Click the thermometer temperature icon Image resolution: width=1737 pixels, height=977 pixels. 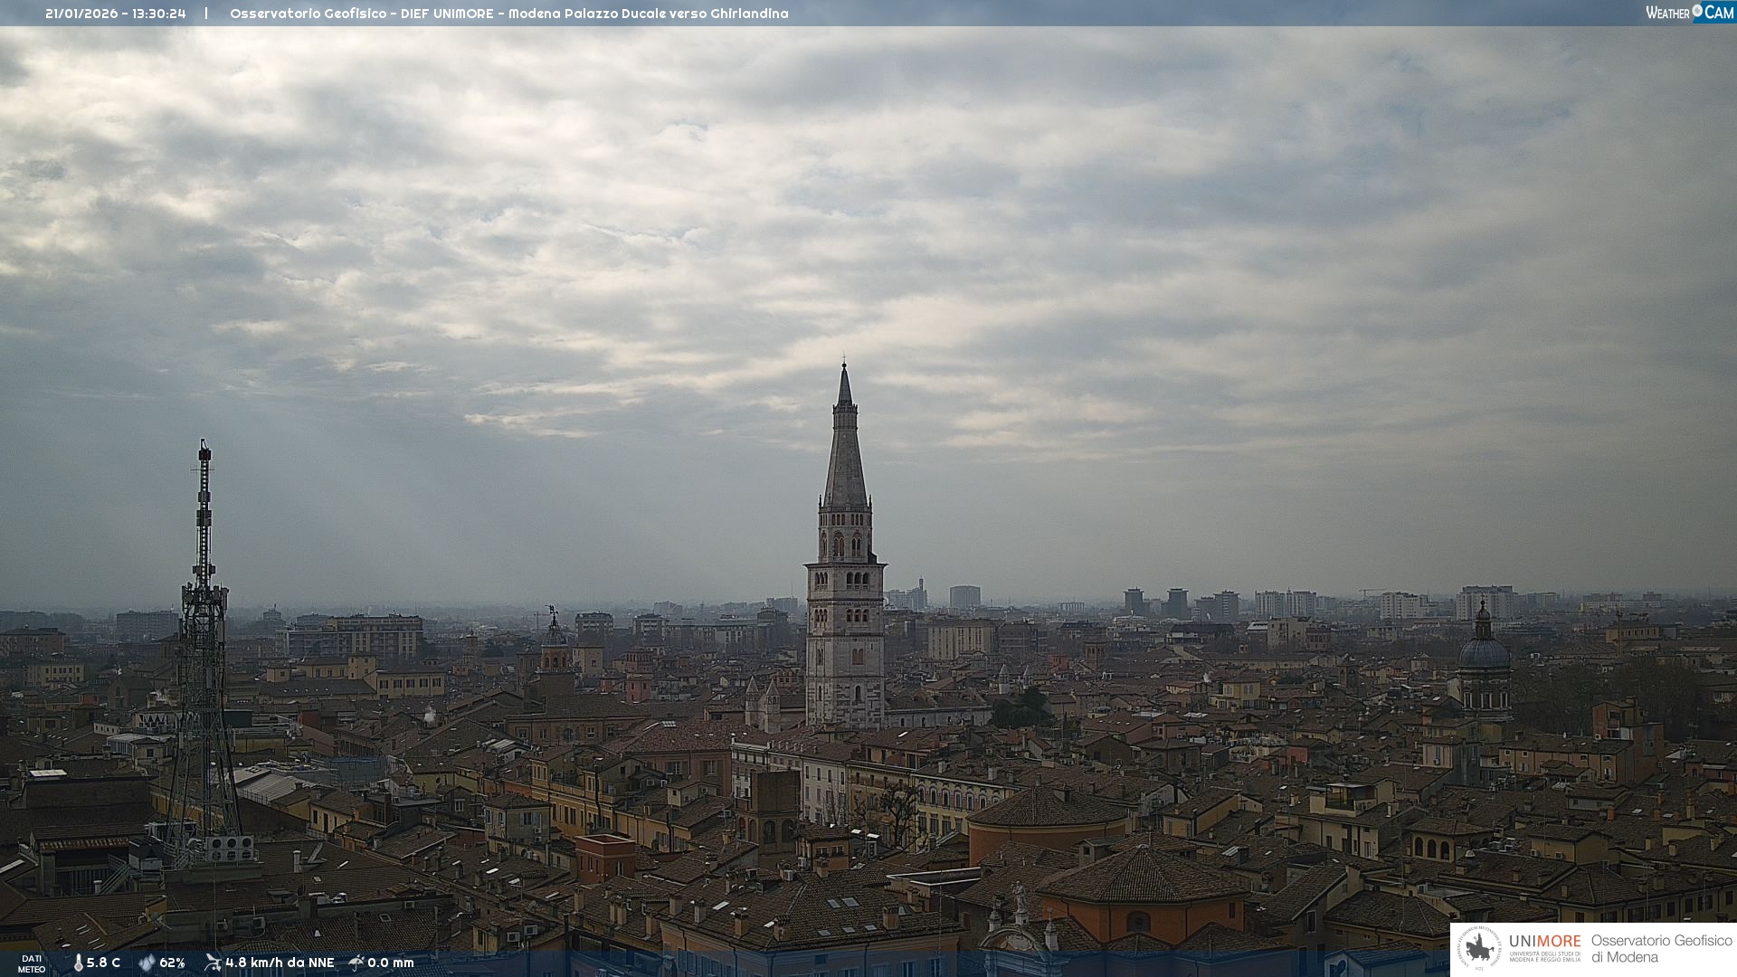[x=78, y=963]
